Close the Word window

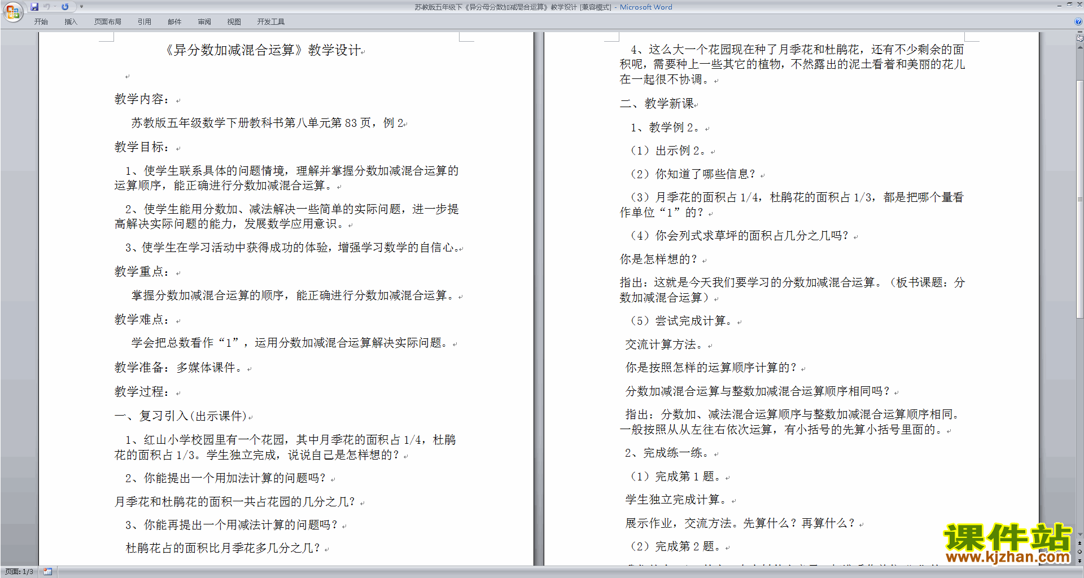(x=1079, y=5)
